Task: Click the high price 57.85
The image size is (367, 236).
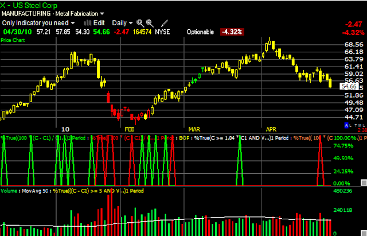Action: (63, 32)
